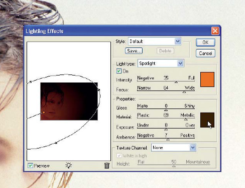Click the Cancel button
This screenshot has width=245, height=188.
[x=205, y=53]
